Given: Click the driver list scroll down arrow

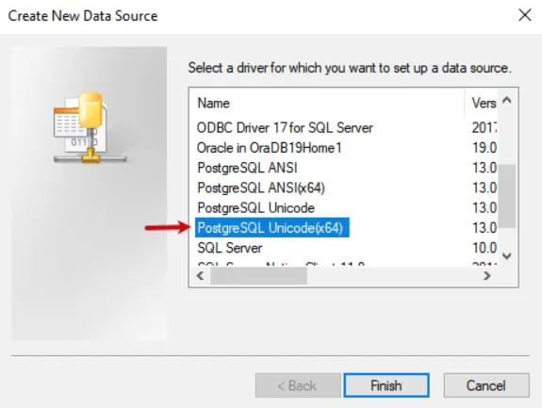Looking at the screenshot, I should click(x=507, y=256).
